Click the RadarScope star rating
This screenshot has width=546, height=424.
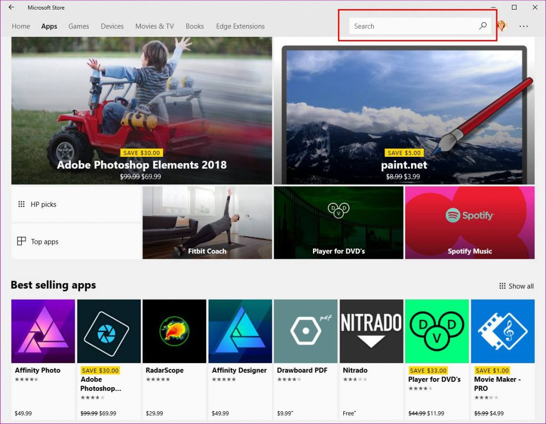pyautogui.click(x=158, y=379)
